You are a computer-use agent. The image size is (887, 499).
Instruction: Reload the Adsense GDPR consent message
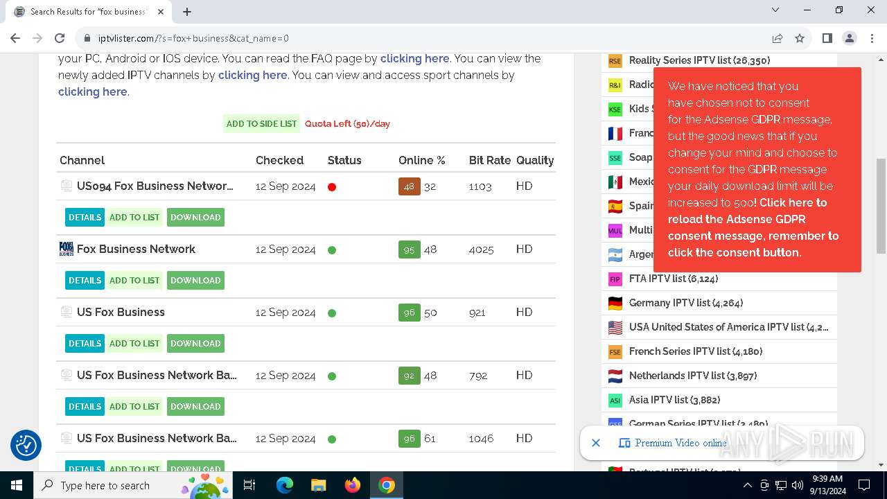point(753,227)
